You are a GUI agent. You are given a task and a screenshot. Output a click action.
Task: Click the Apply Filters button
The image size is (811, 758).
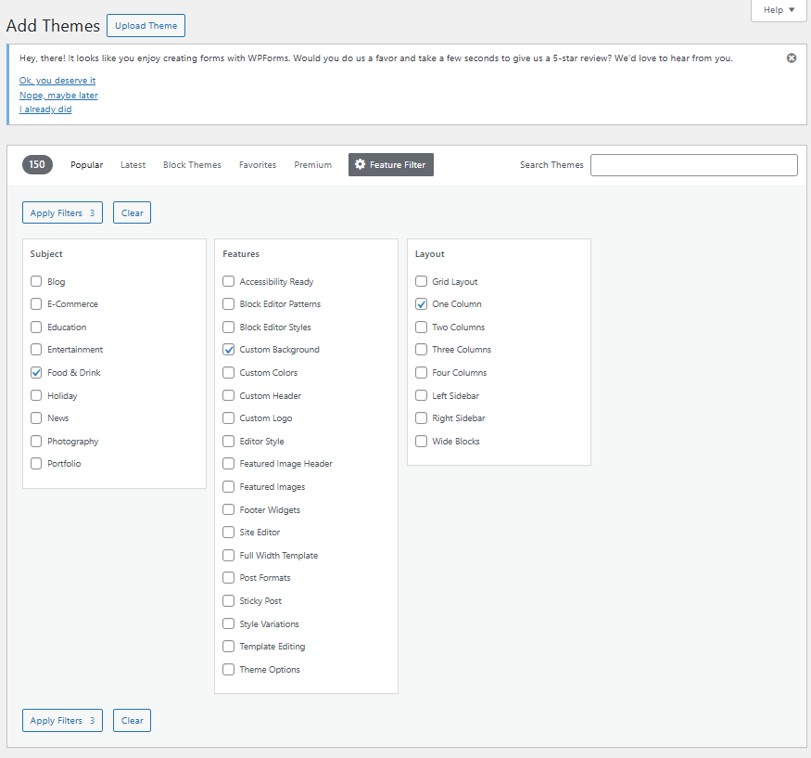[62, 212]
